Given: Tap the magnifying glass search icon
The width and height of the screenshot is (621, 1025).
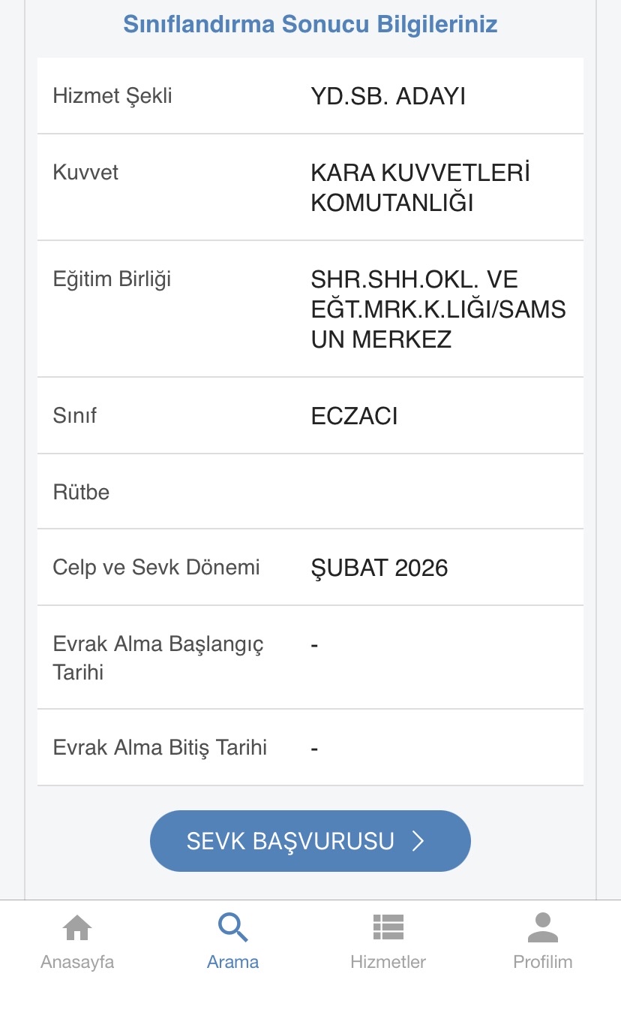Looking at the screenshot, I should (x=232, y=928).
